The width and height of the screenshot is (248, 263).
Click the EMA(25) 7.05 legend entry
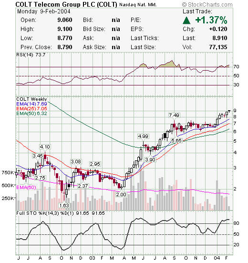click(x=31, y=109)
